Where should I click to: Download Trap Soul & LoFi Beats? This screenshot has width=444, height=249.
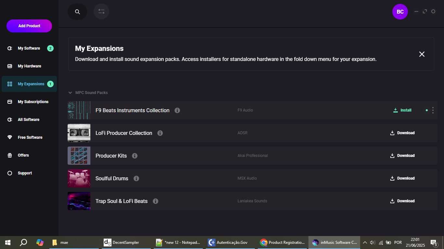pos(402,201)
